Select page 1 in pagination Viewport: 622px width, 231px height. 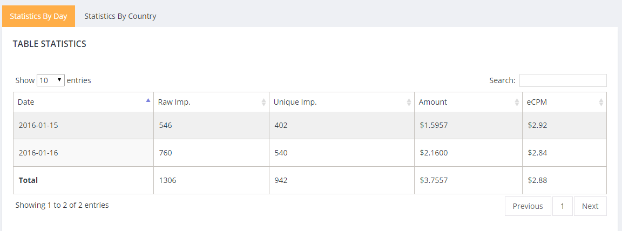point(562,206)
